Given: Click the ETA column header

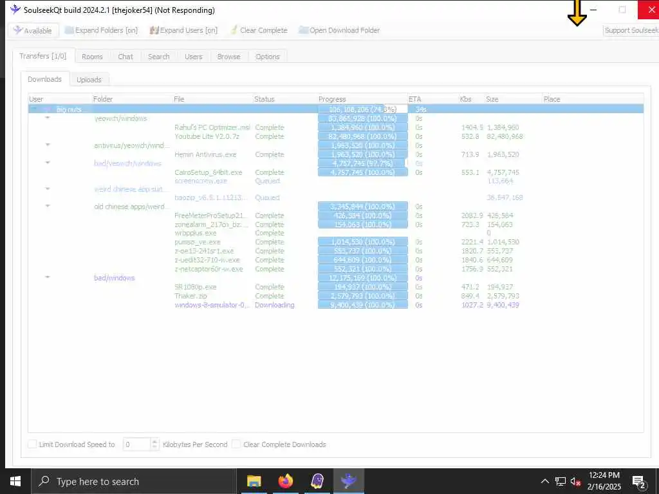Looking at the screenshot, I should [x=433, y=98].
